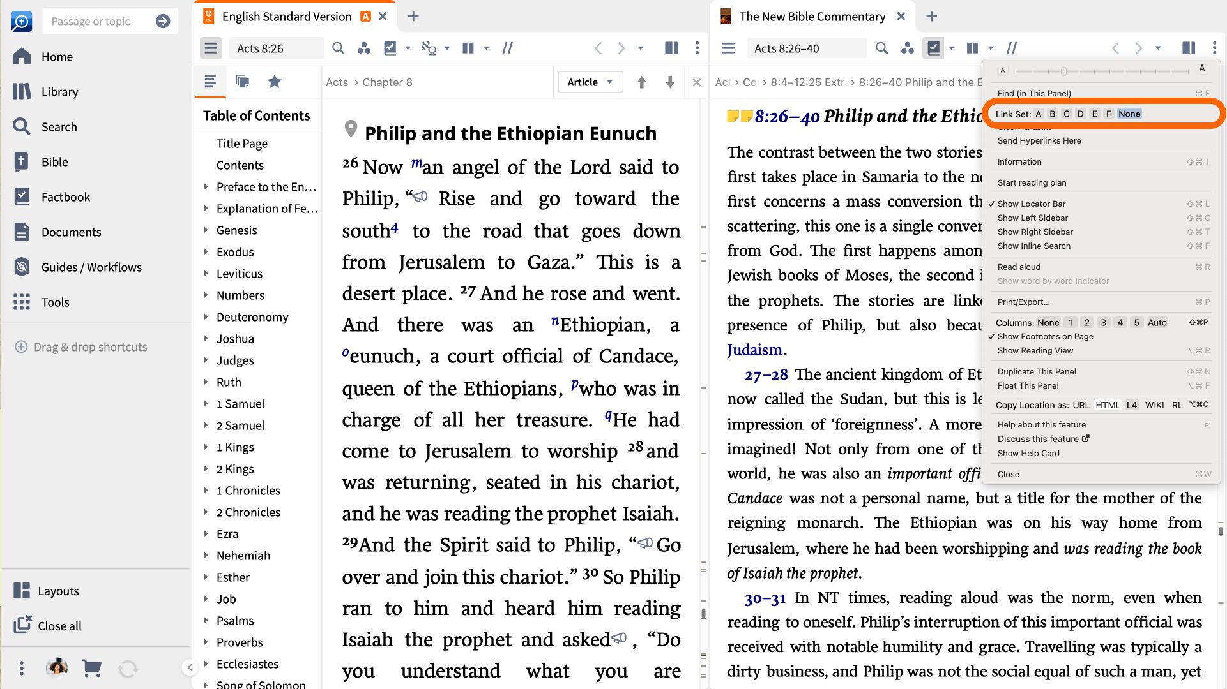Open parallel resources icon in ESV panel
The image size is (1227, 689).
click(x=468, y=48)
